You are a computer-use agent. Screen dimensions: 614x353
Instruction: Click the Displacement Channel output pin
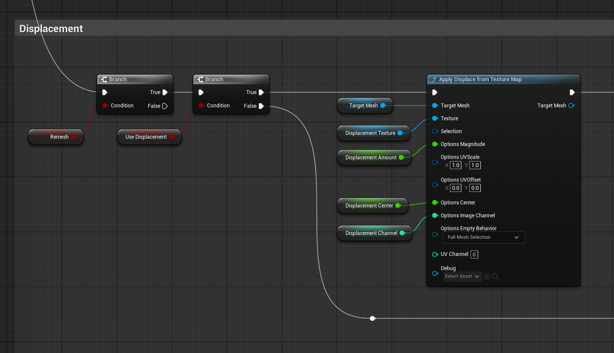pyautogui.click(x=402, y=233)
